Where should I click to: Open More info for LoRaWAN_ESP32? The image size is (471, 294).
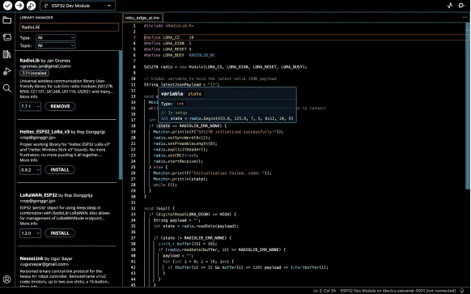pyautogui.click(x=28, y=224)
